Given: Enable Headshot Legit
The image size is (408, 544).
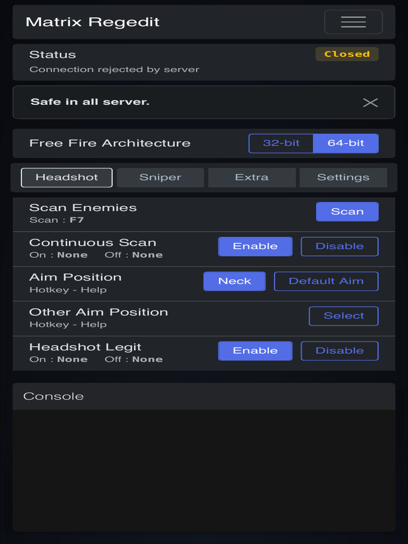Looking at the screenshot, I should tap(255, 351).
